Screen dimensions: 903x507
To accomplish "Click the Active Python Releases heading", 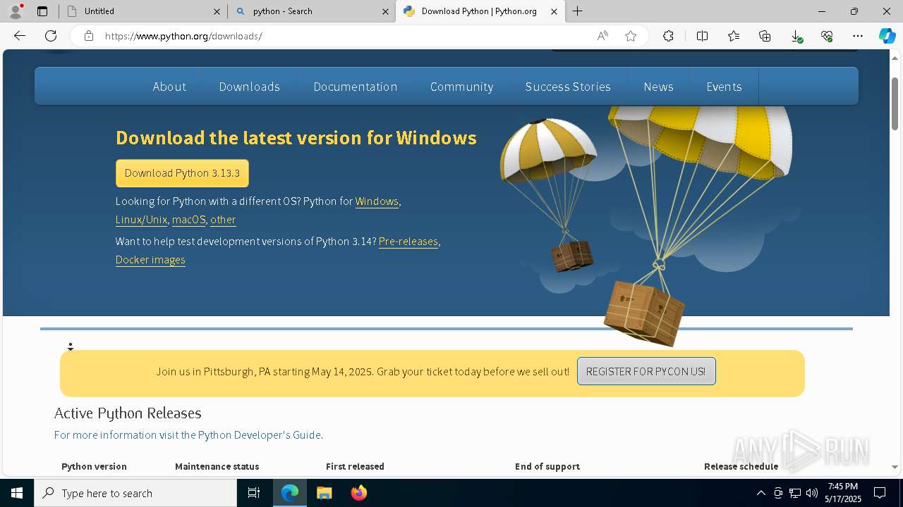I will pyautogui.click(x=128, y=413).
